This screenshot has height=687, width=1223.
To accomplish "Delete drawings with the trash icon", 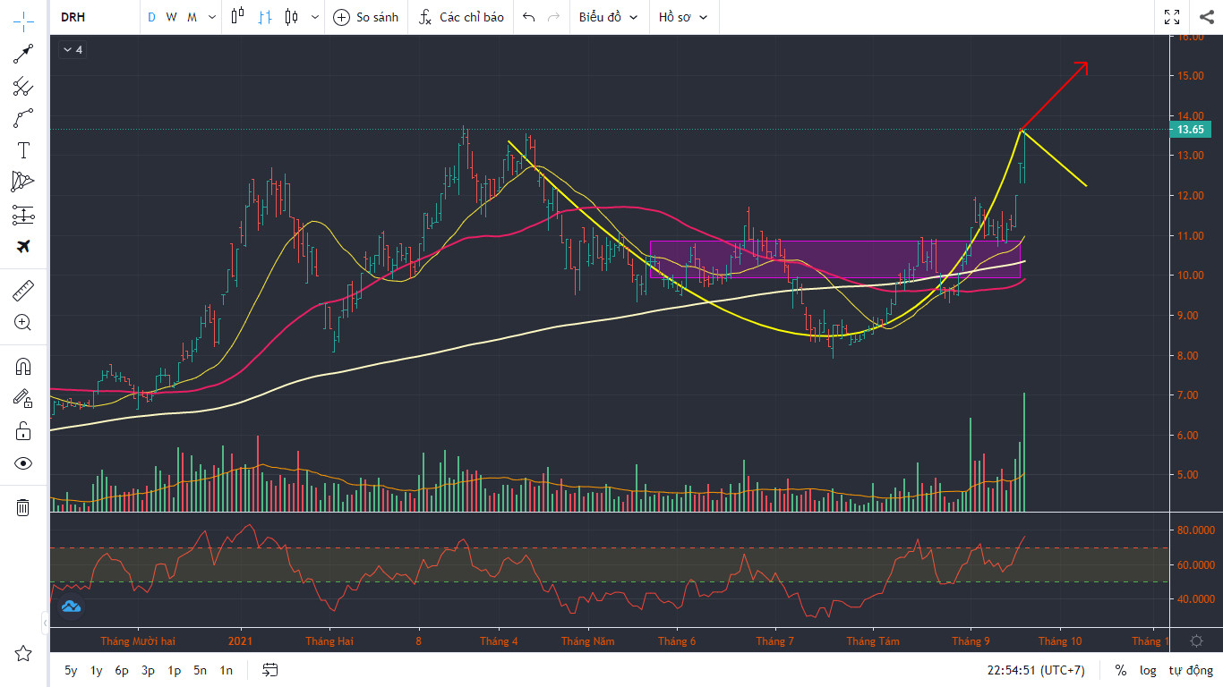I will point(23,507).
